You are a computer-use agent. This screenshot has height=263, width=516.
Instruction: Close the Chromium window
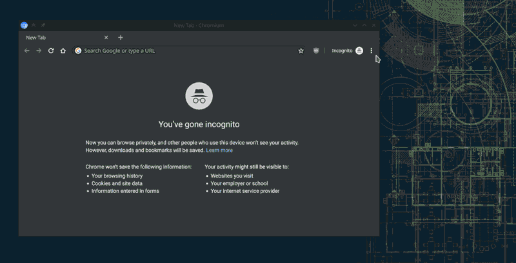coord(374,25)
